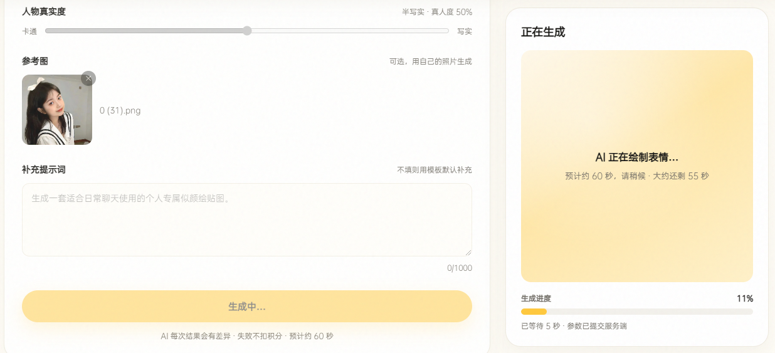The width and height of the screenshot is (775, 353).
Task: Click the AI 每次结果会有差异 disclaimer text
Action: (x=247, y=336)
